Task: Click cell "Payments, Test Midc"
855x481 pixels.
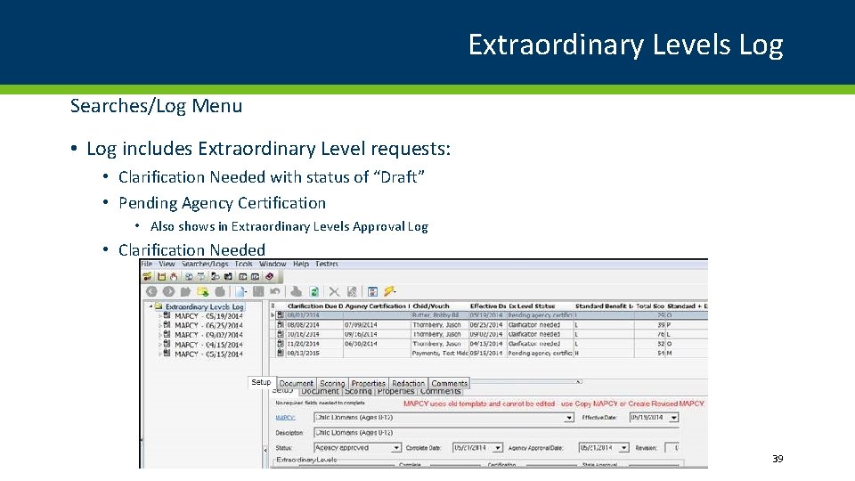Action: [439, 354]
